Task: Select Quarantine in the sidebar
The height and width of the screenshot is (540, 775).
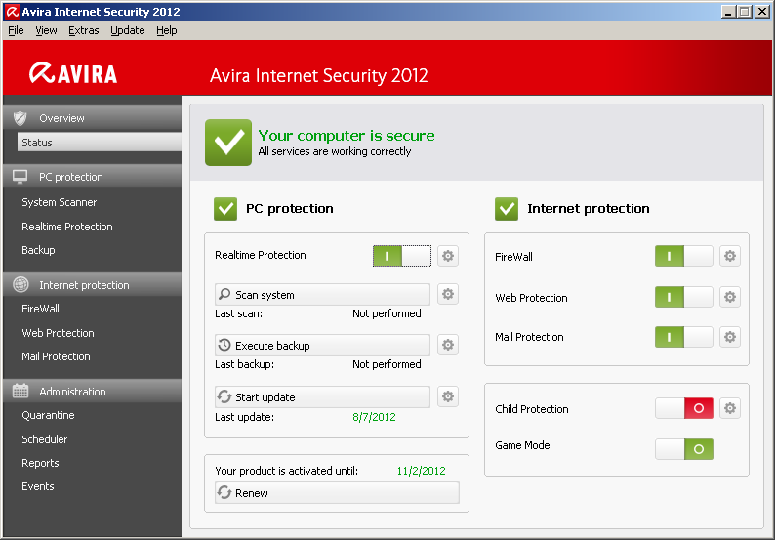Action: coord(48,415)
